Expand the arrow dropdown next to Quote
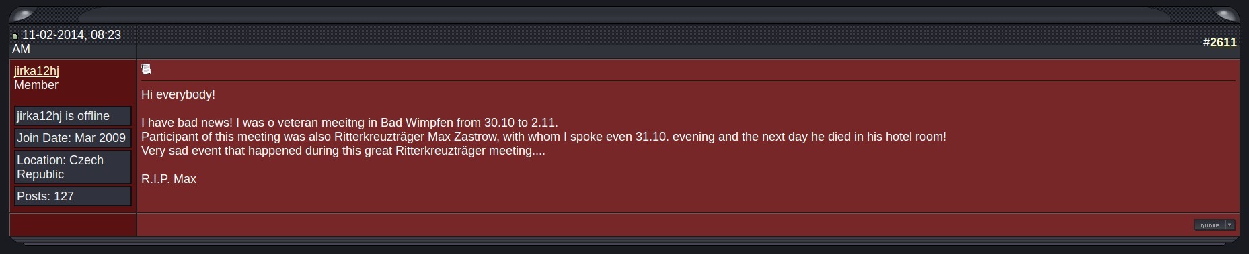 point(1230,225)
